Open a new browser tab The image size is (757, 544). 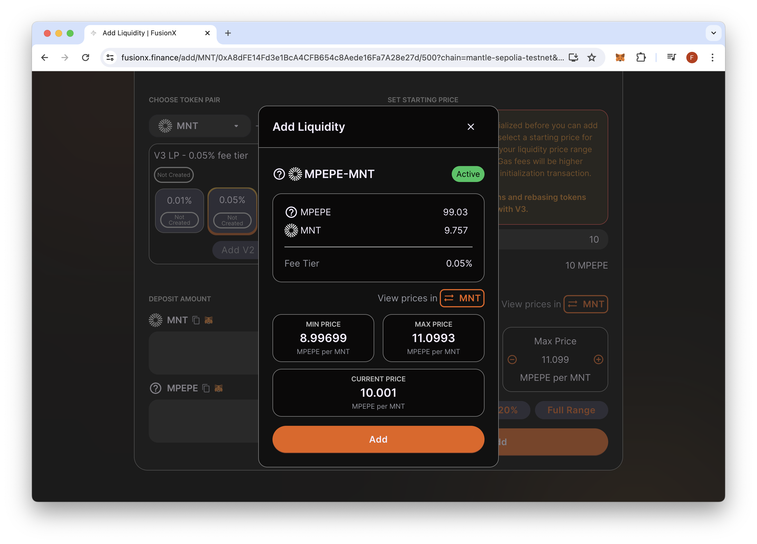point(228,33)
